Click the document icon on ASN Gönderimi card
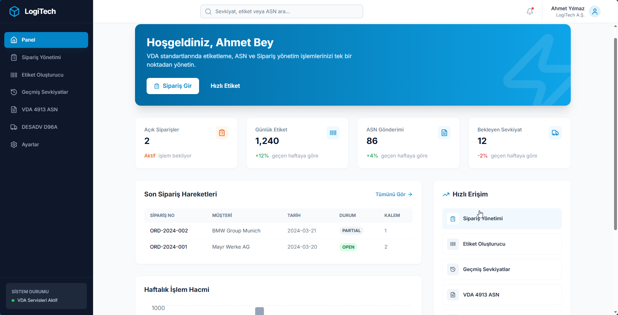Image resolution: width=618 pixels, height=315 pixels. (x=444, y=133)
